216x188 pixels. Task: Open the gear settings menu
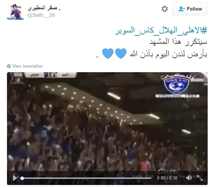[165, 9]
